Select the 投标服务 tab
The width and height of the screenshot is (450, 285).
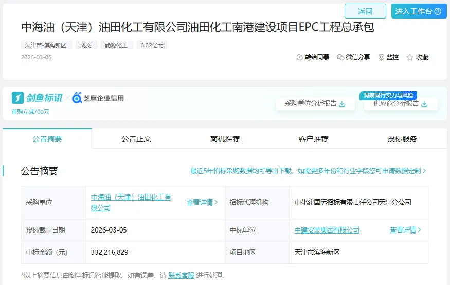coord(402,139)
